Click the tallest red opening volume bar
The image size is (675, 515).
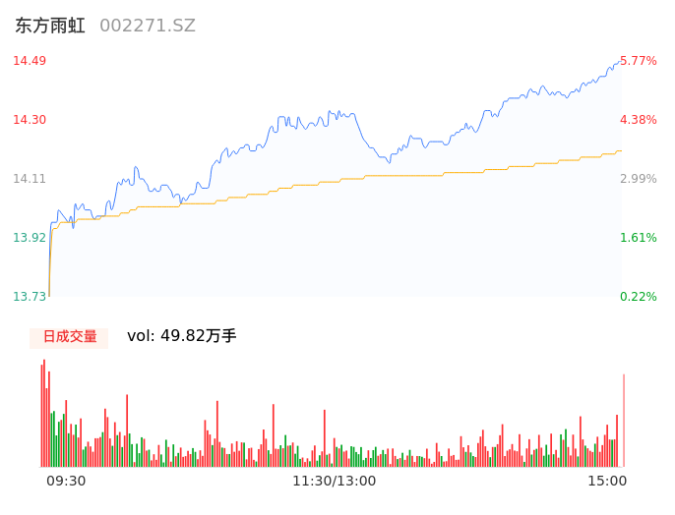tap(43, 413)
